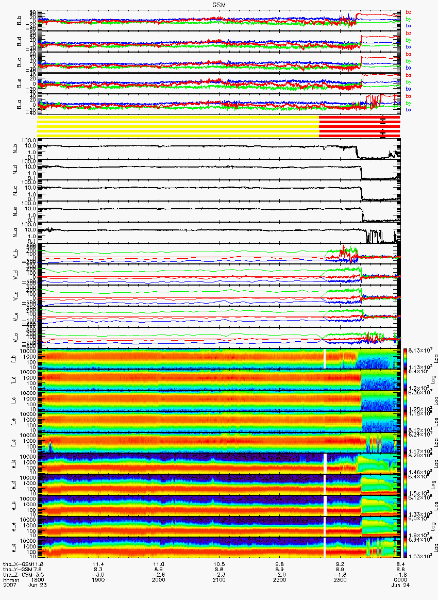The width and height of the screenshot is (438, 600).
Task: Click the red bz legend of B_e panel
Action: (409, 75)
